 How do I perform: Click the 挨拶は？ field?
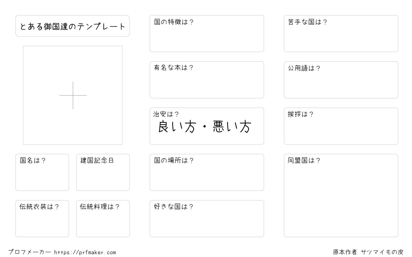(x=341, y=126)
